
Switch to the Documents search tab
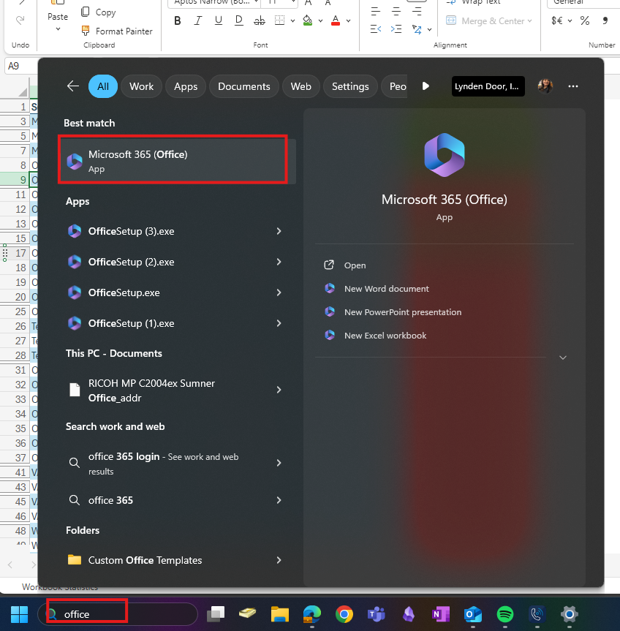(x=243, y=86)
